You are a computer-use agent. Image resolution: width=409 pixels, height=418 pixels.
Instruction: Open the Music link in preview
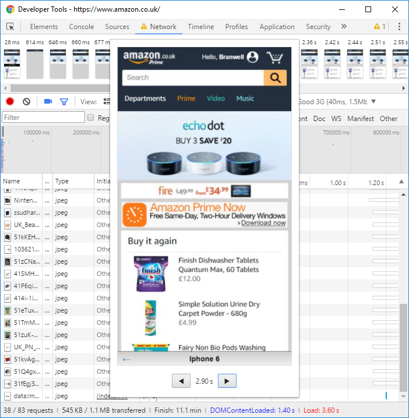click(245, 98)
